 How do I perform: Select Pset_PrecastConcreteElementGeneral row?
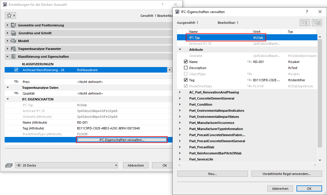[247, 141]
